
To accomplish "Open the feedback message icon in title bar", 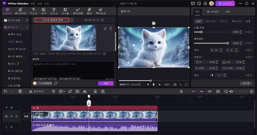I will click(x=199, y=4).
